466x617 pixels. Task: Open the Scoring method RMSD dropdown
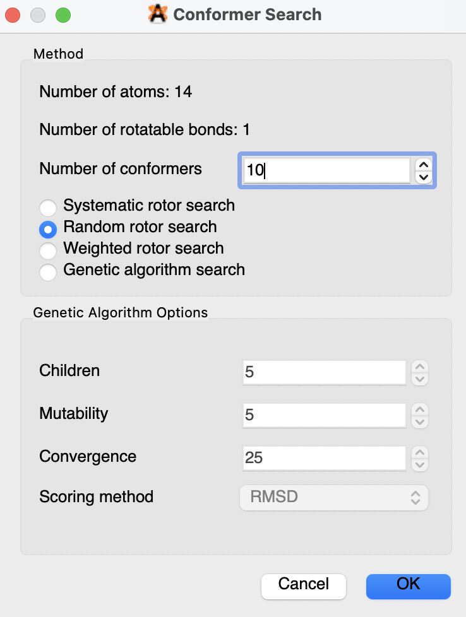click(x=334, y=497)
